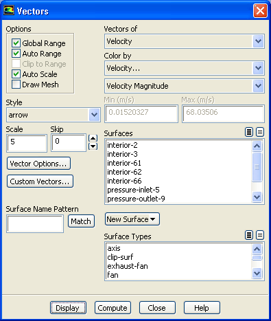The height and width of the screenshot is (321, 271).
Task: Click the Vector Options... button
Action: (x=38, y=164)
